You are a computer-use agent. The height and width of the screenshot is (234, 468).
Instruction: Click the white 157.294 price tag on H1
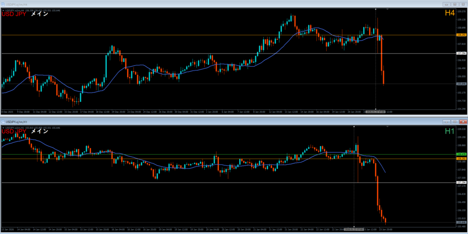click(461, 182)
